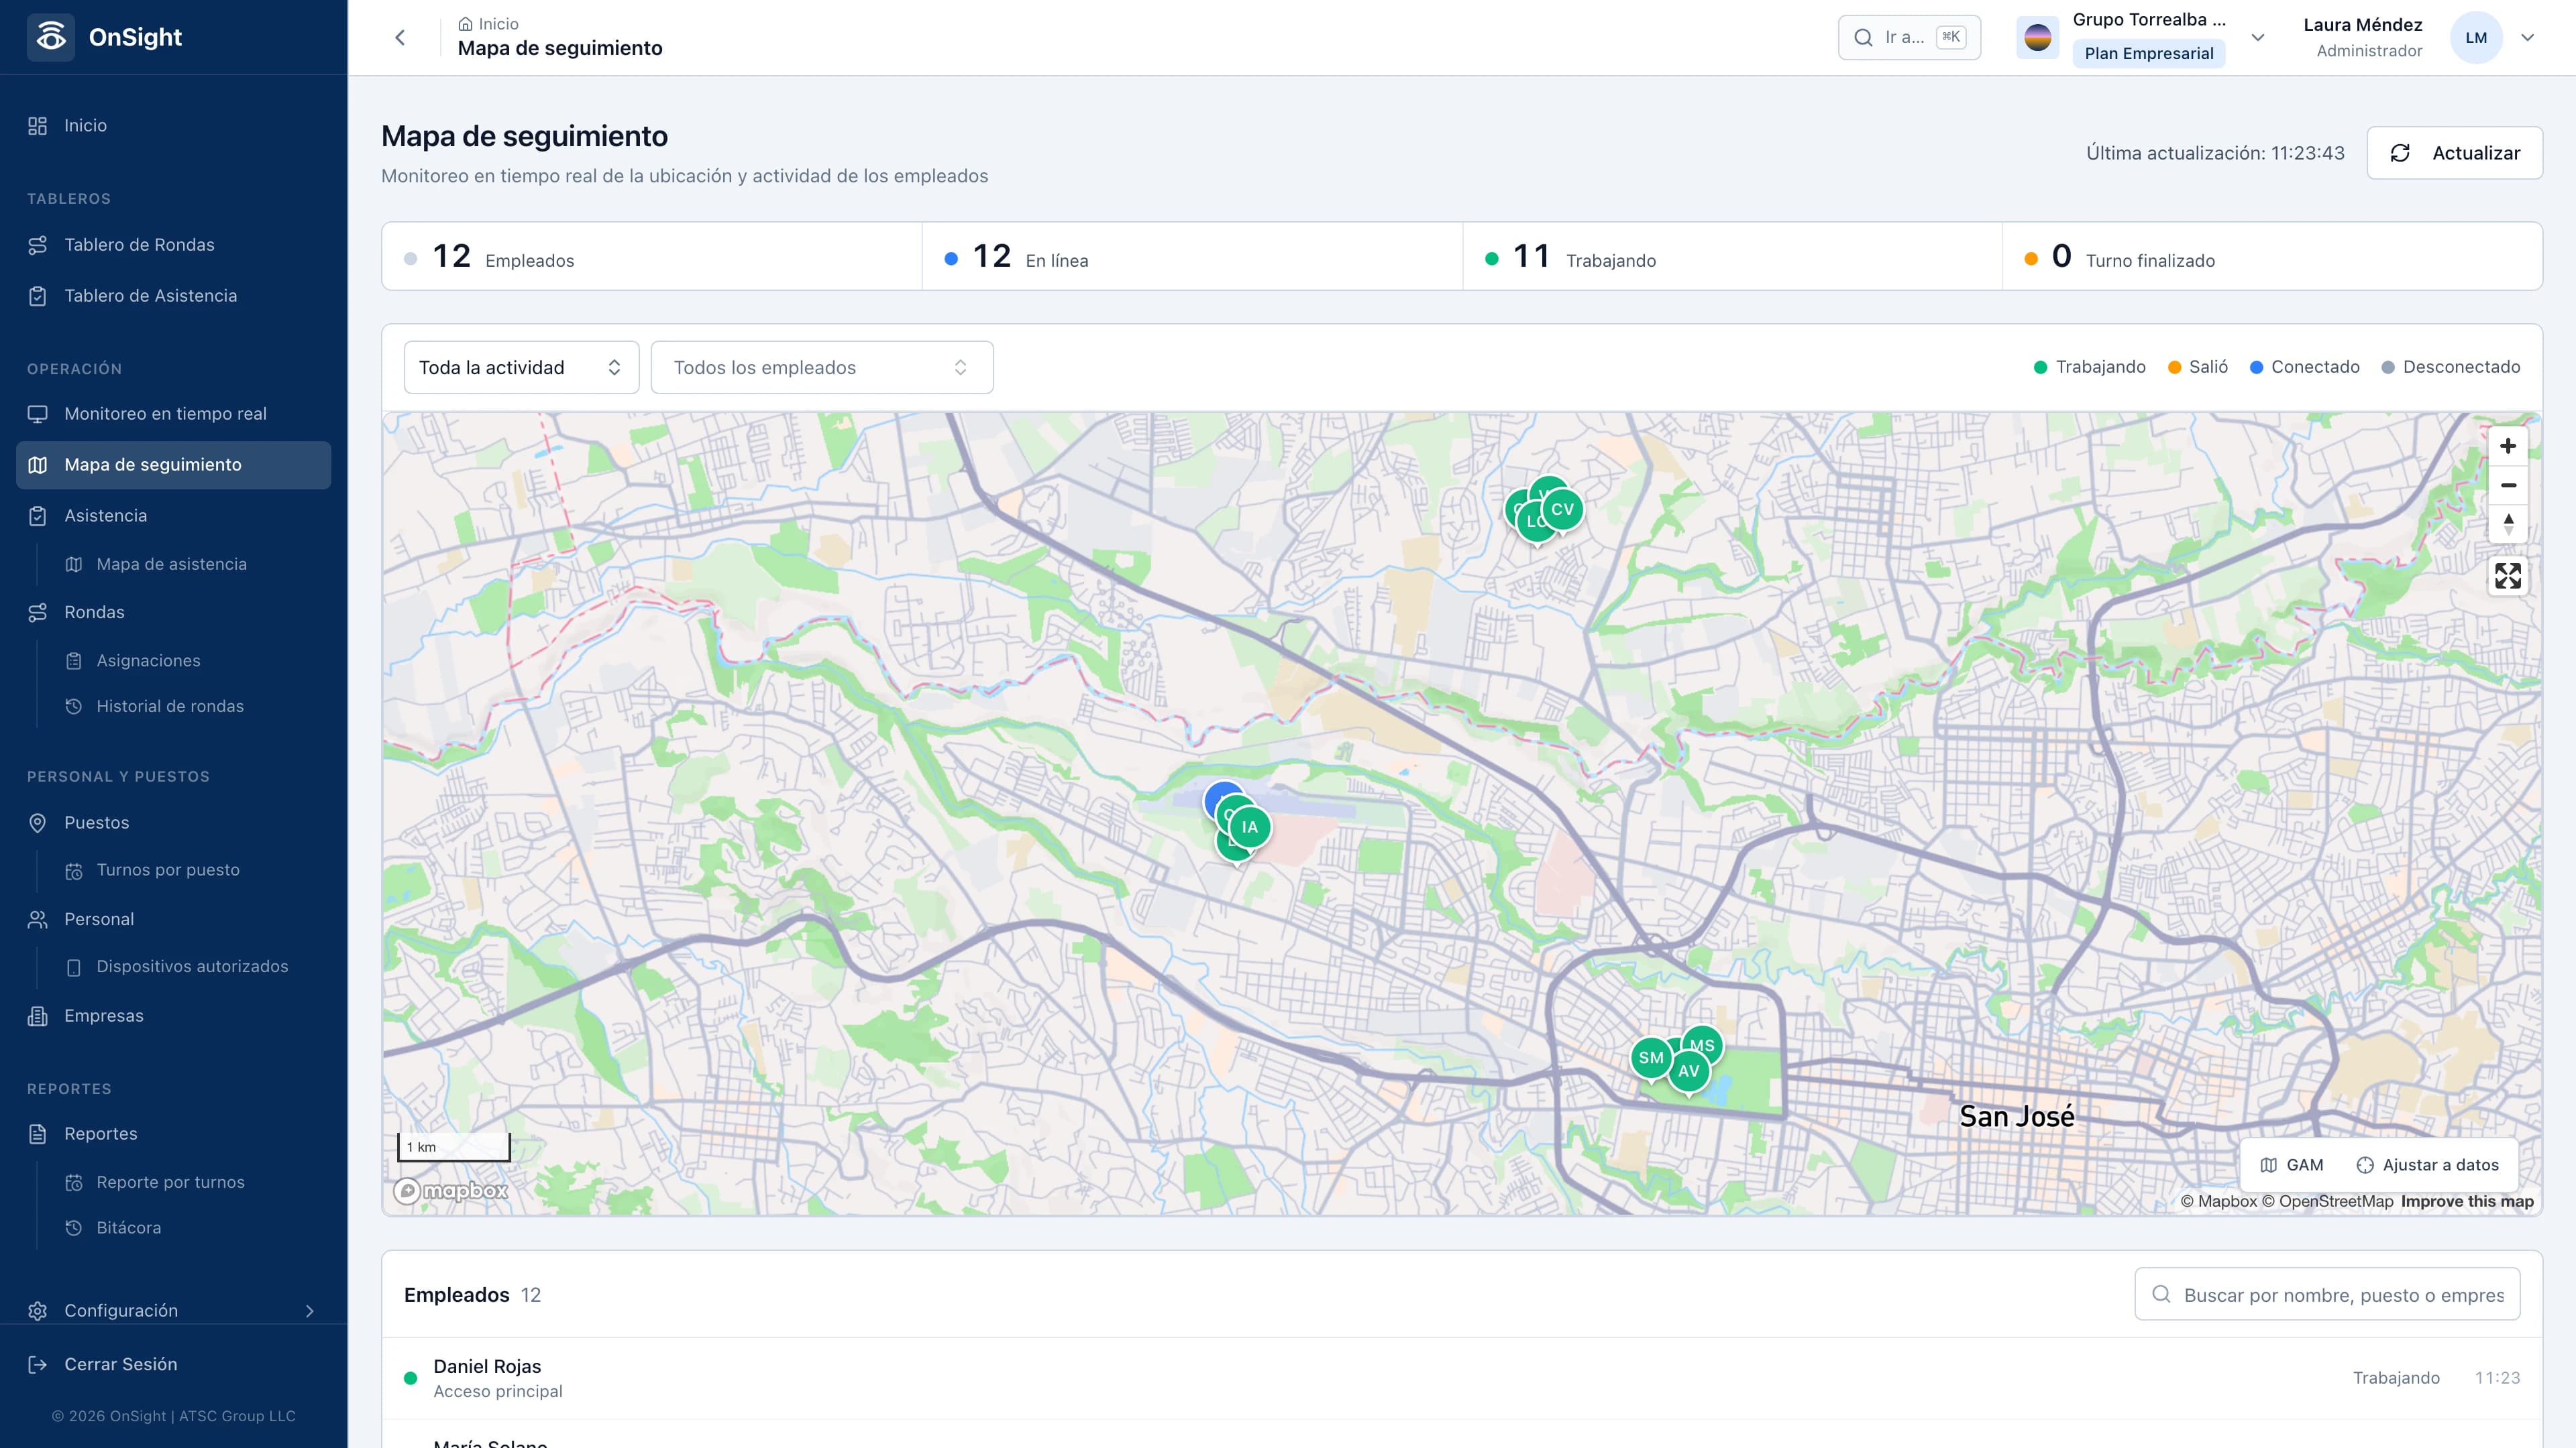This screenshot has height=1448, width=2576.
Task: Open Inicio from the sidebar
Action: coord(174,126)
